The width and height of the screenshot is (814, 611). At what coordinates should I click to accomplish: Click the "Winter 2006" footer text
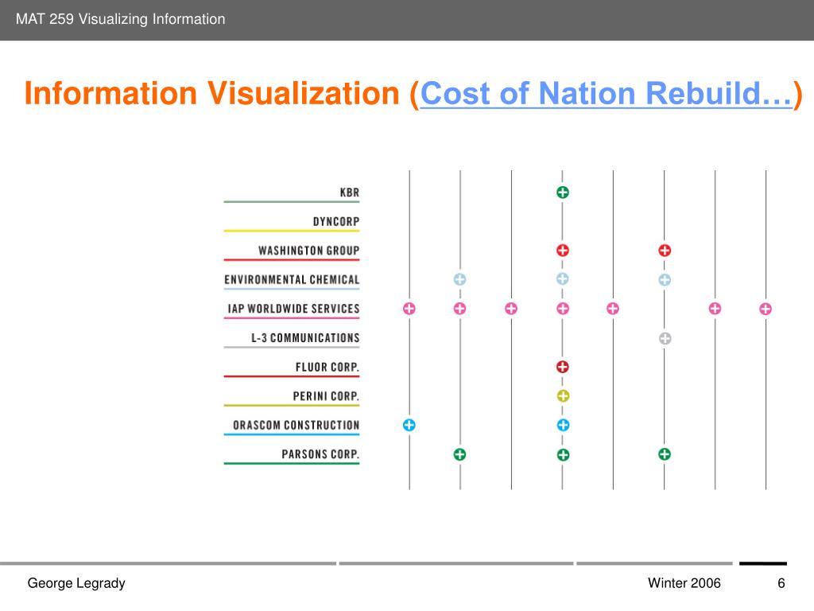coord(684,583)
